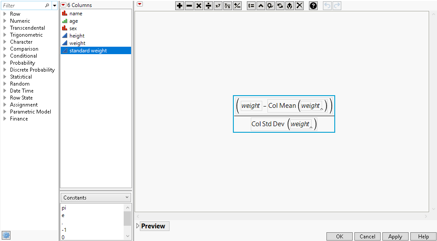Click the Help button
437x241 pixels.
423,237
